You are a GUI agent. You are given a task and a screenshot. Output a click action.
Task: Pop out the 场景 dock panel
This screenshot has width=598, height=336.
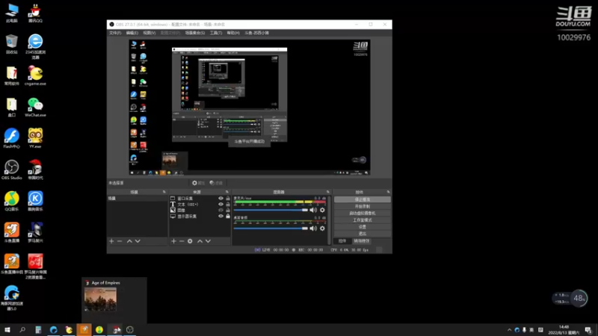[164, 192]
